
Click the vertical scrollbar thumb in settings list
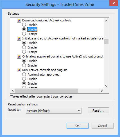[106, 41]
